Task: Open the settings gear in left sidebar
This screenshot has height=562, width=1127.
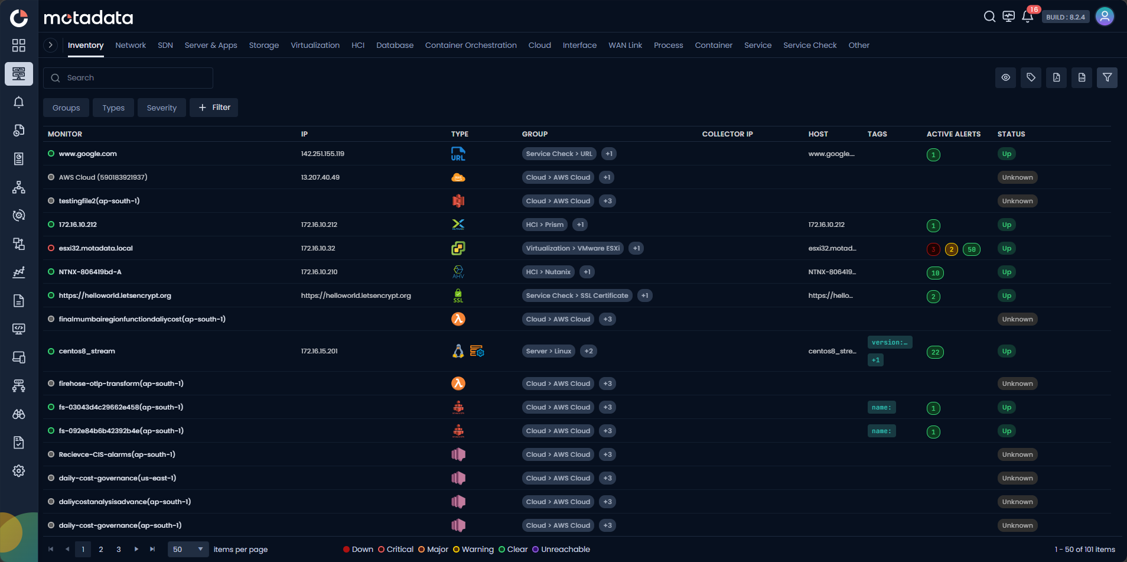Action: pos(19,471)
